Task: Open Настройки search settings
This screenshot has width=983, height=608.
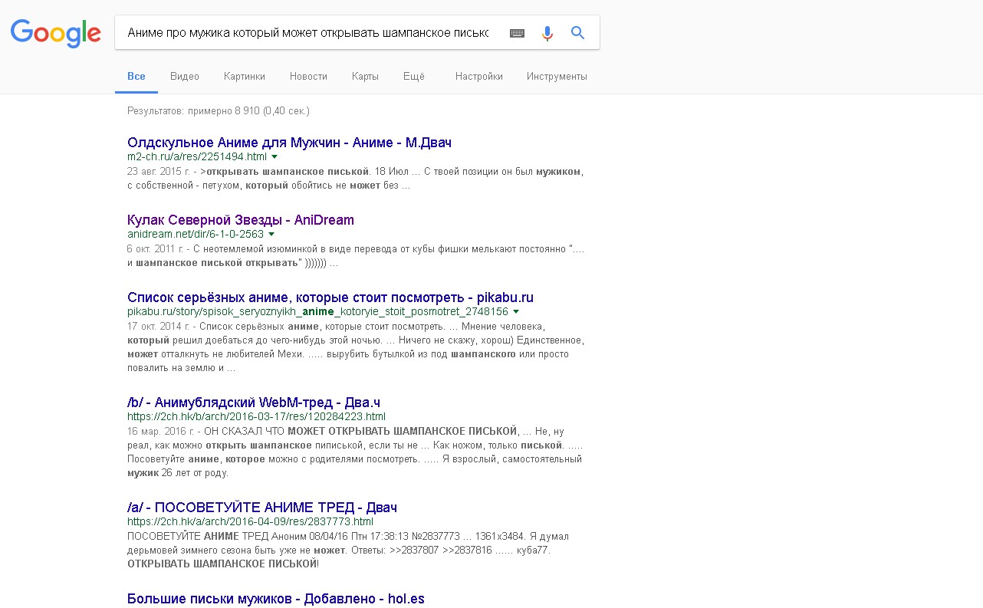Action: coord(479,77)
